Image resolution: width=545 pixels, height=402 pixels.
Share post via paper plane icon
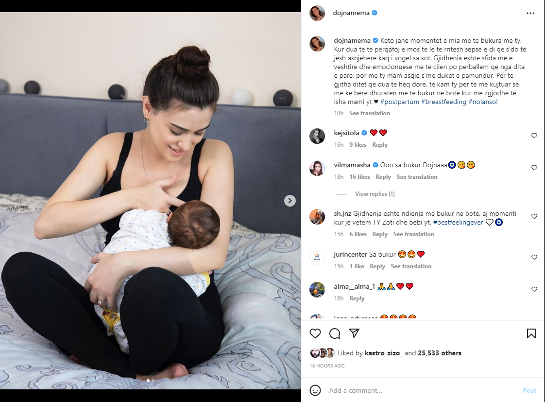[x=354, y=333]
